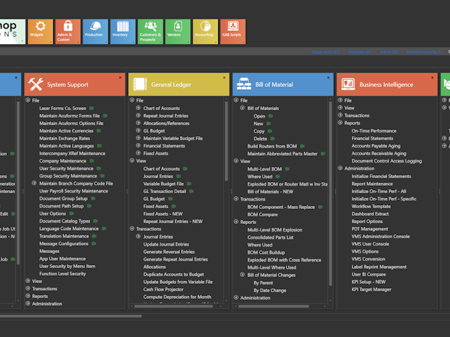Expand Allocations/References in General Ledger
Image resolution: width=450 pixels, height=337 pixels.
coord(138,123)
